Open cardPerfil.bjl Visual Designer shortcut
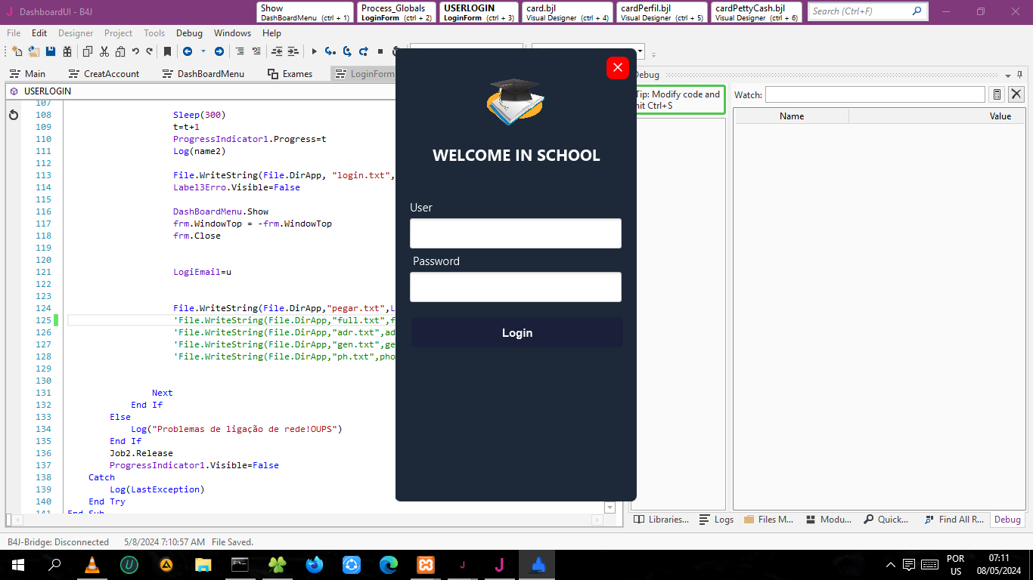 click(662, 12)
